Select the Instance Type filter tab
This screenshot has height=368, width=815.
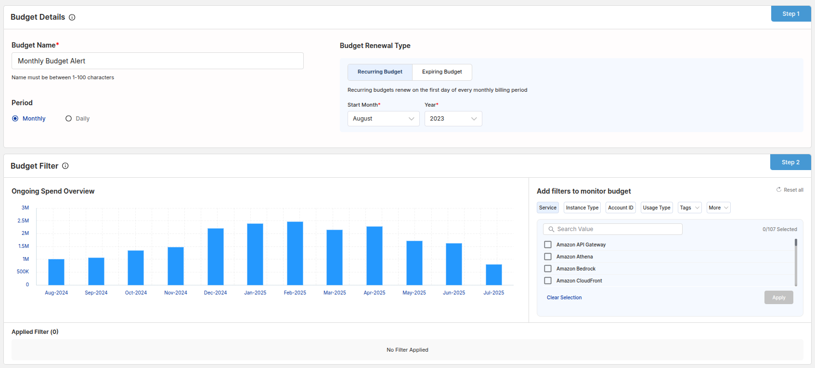point(582,208)
